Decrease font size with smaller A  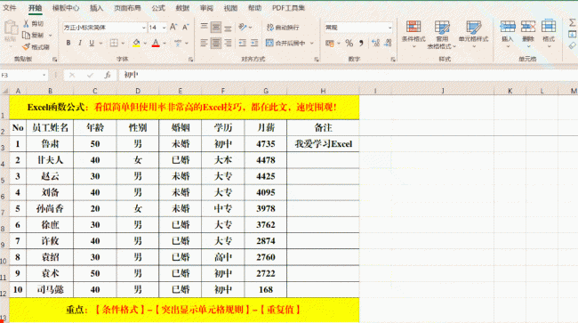tap(186, 27)
